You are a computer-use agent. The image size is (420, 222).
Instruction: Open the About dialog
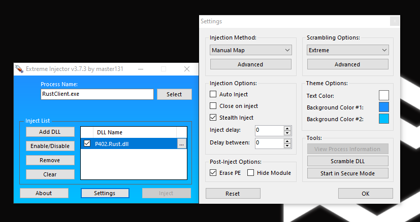click(44, 193)
